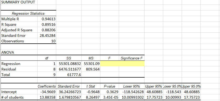Select the df column header
Screen dimensions: 220x101
click(47, 58)
